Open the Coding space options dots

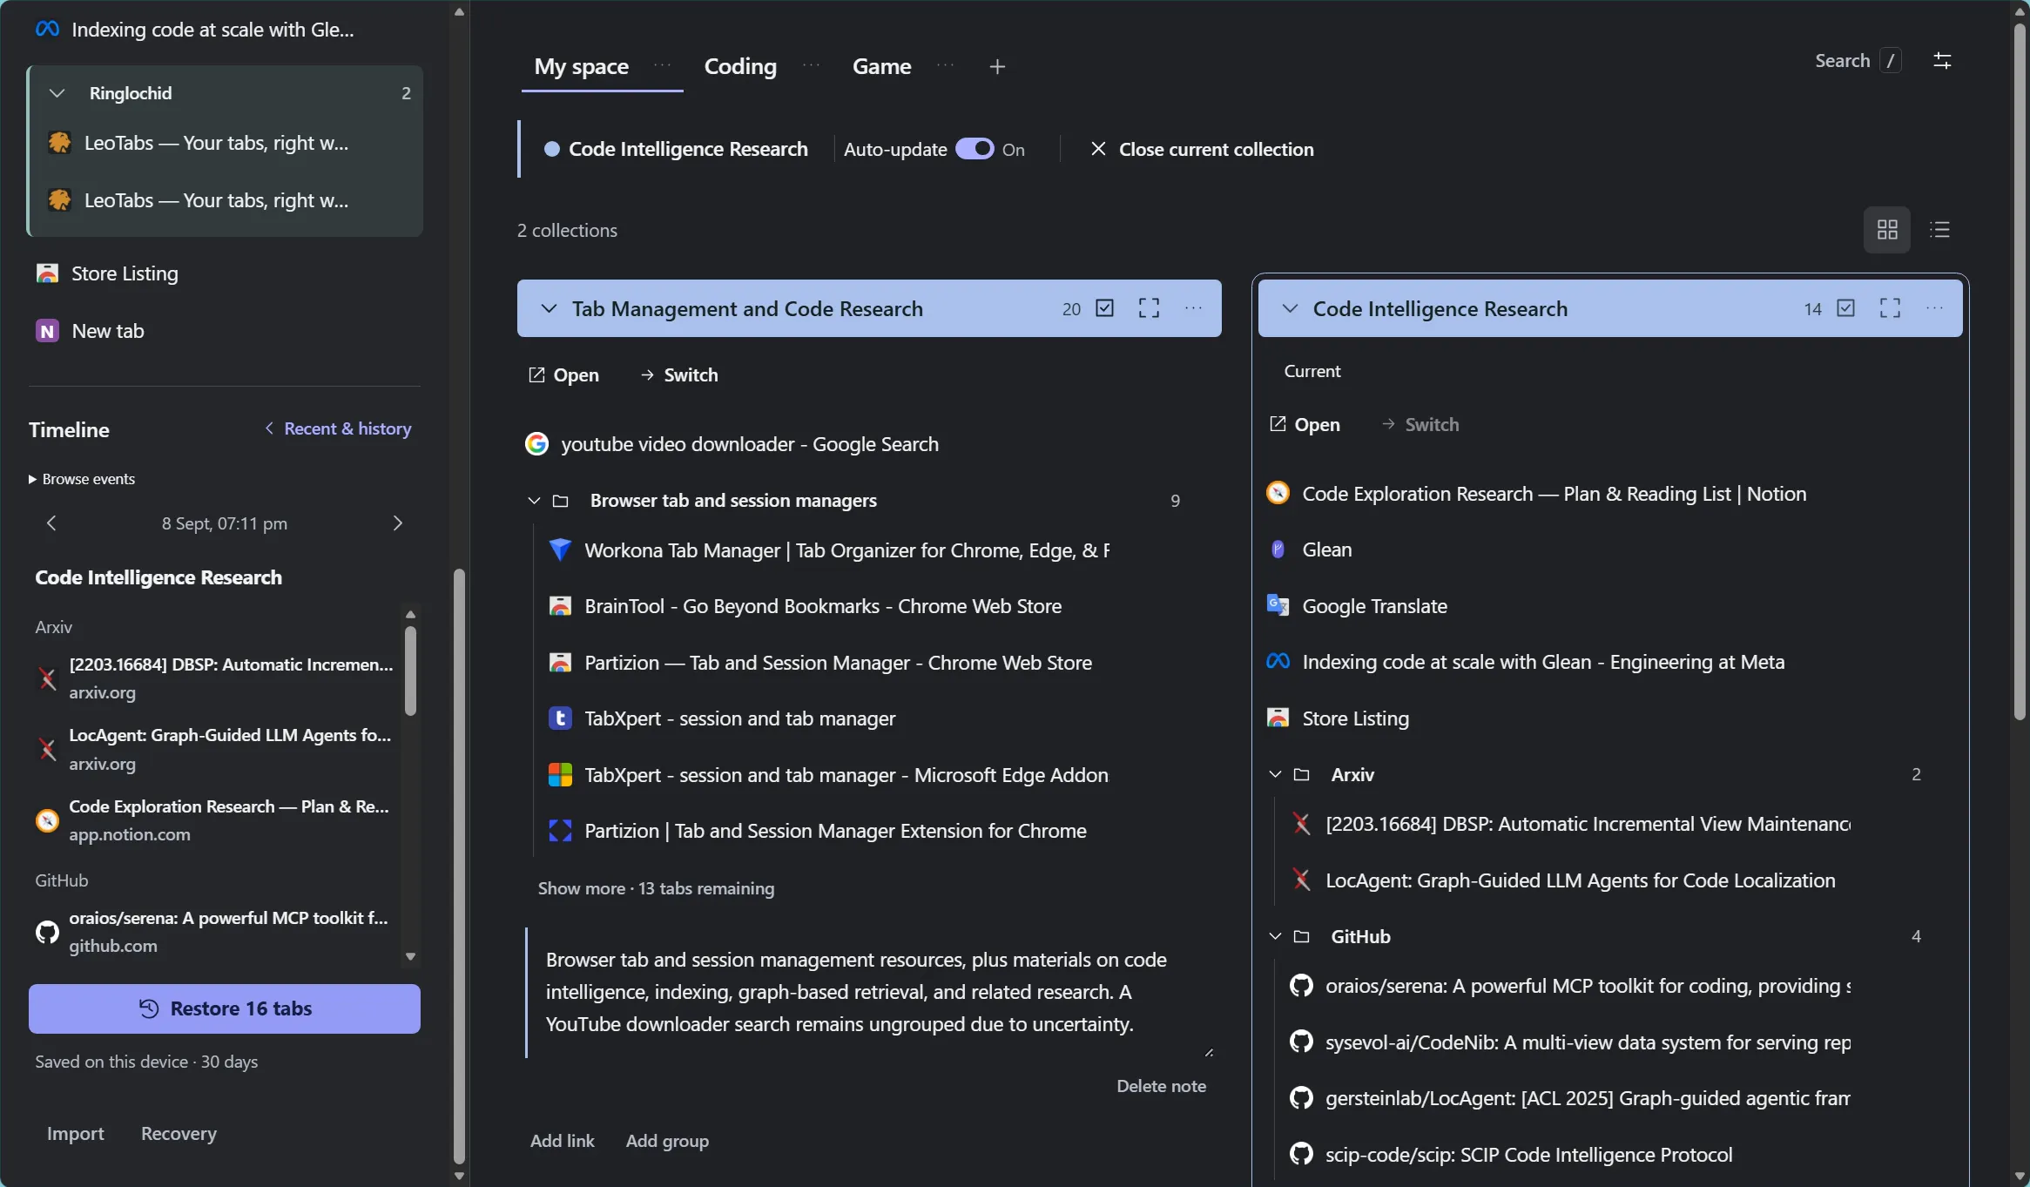coord(811,65)
